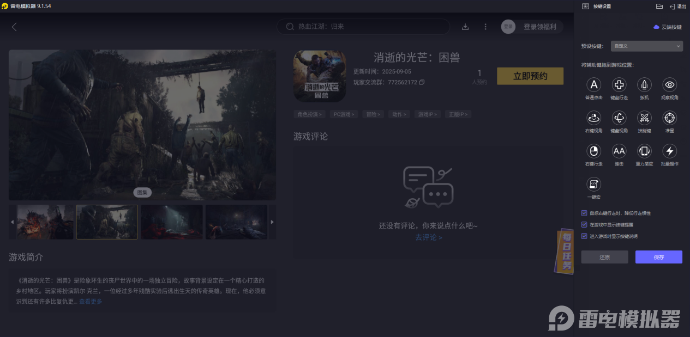Click the game title 消逝的光芒：困兽
Screen dimensions: 690x337
click(417, 58)
